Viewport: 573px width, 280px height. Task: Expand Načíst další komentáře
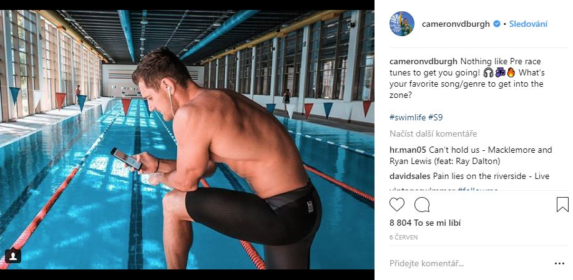pyautogui.click(x=433, y=133)
